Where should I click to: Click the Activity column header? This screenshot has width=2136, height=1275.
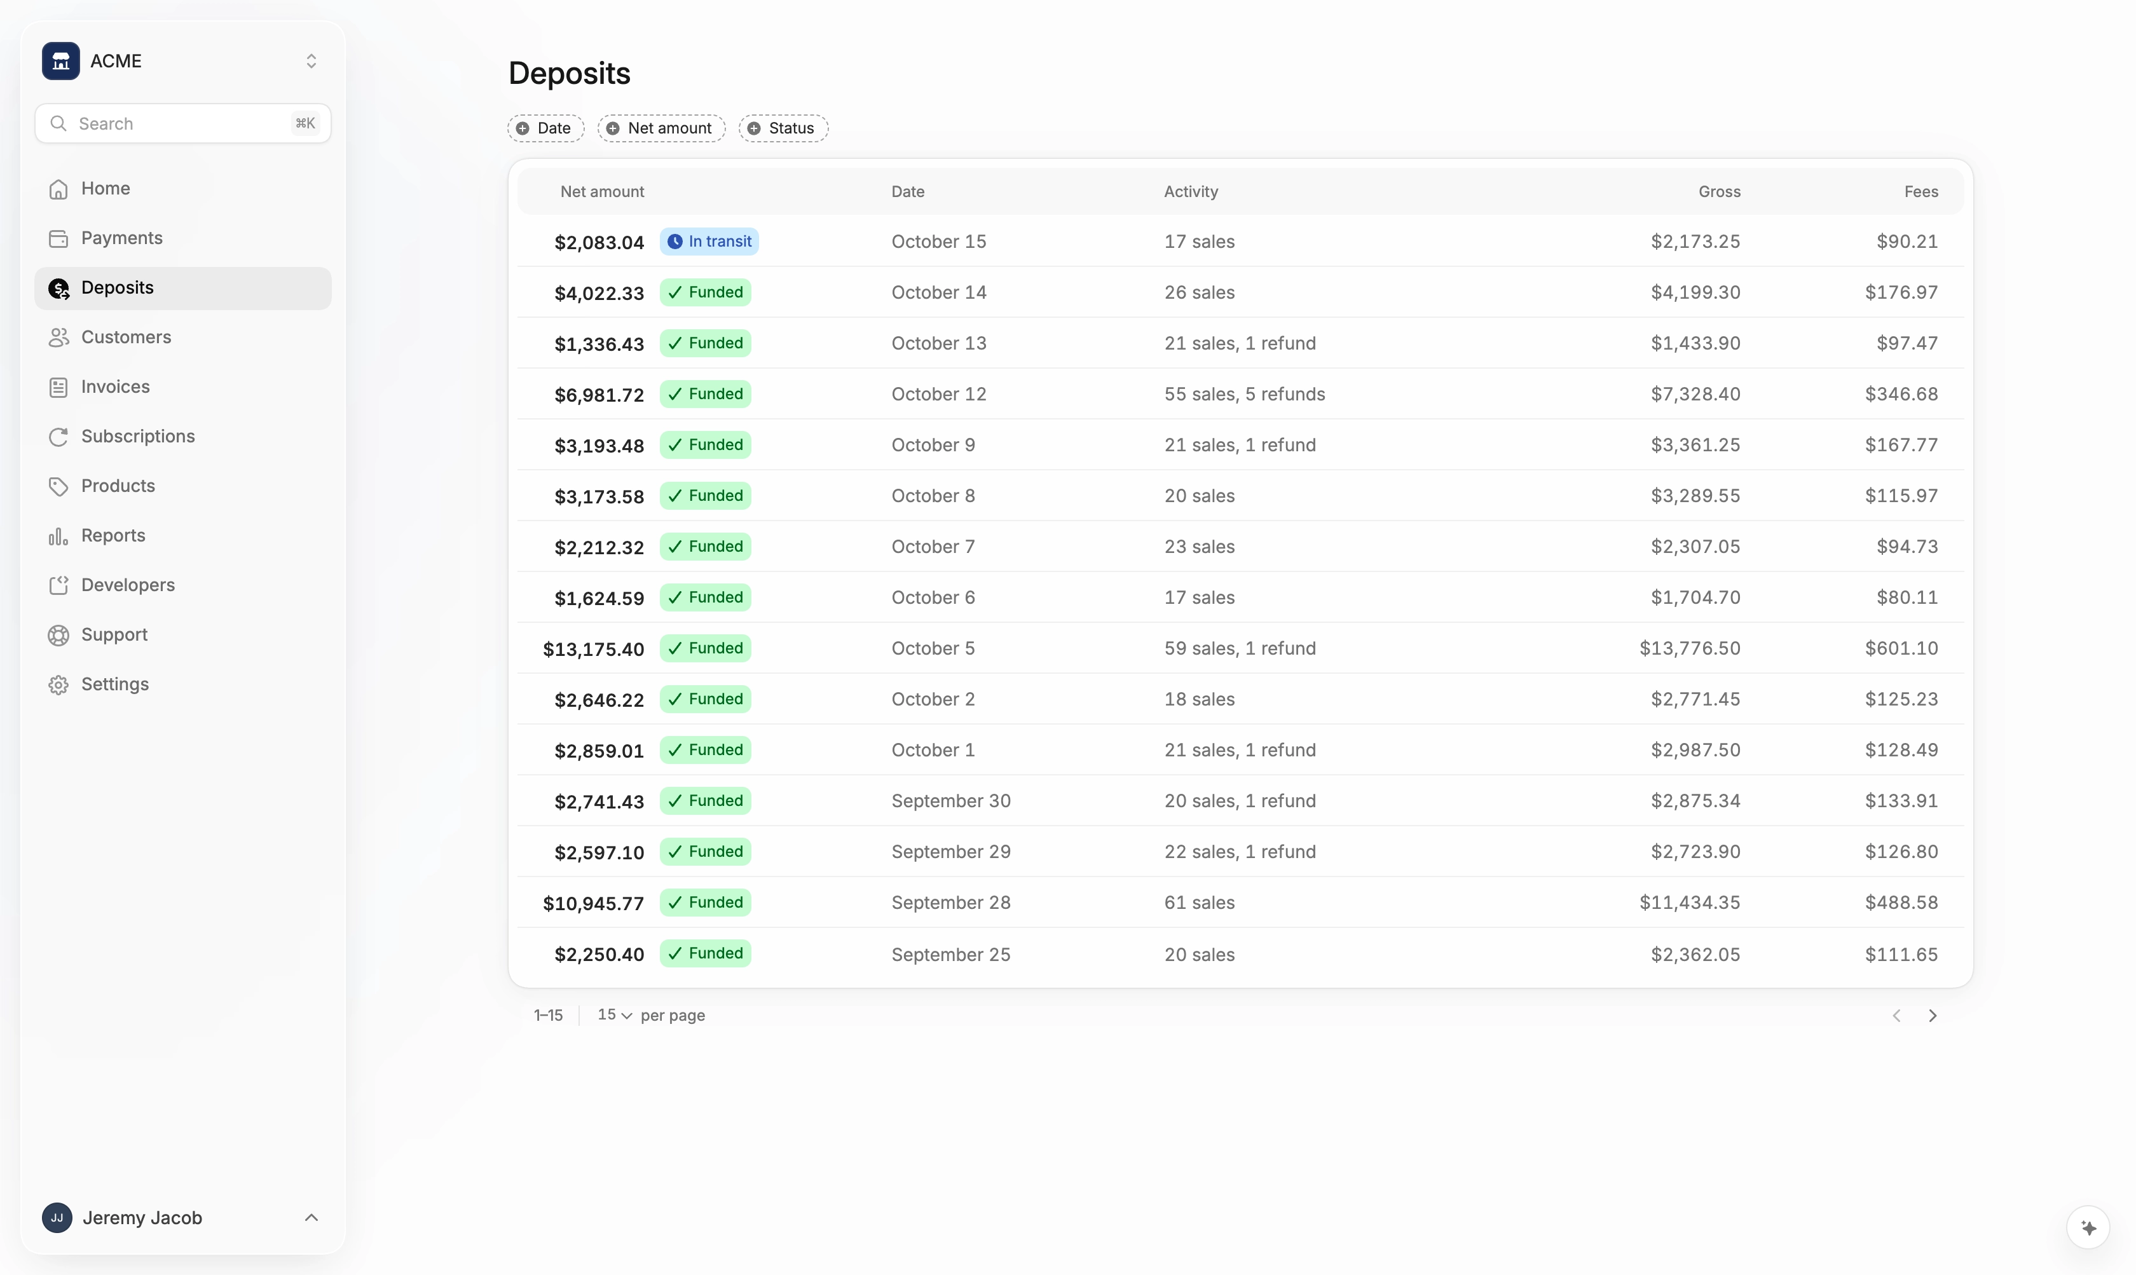1190,191
